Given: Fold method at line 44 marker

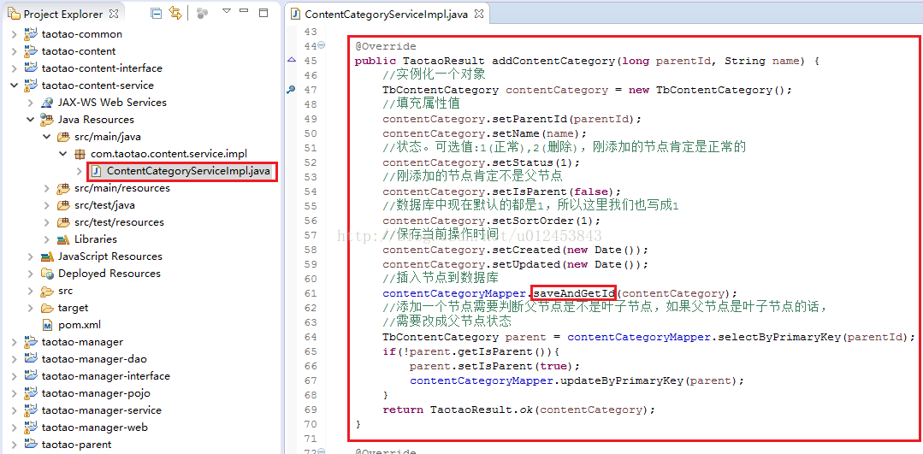Looking at the screenshot, I should click(322, 46).
